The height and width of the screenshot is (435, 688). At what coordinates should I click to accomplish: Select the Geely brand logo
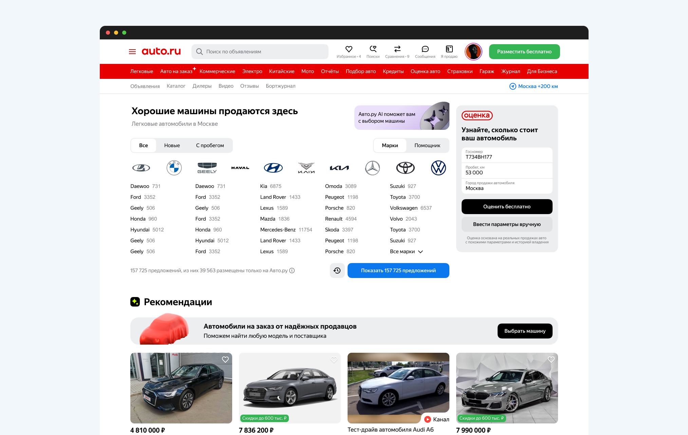point(207,168)
